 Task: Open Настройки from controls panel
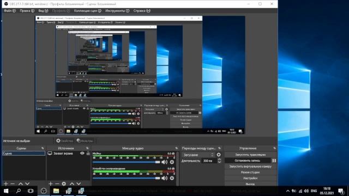pyautogui.click(x=250, y=178)
